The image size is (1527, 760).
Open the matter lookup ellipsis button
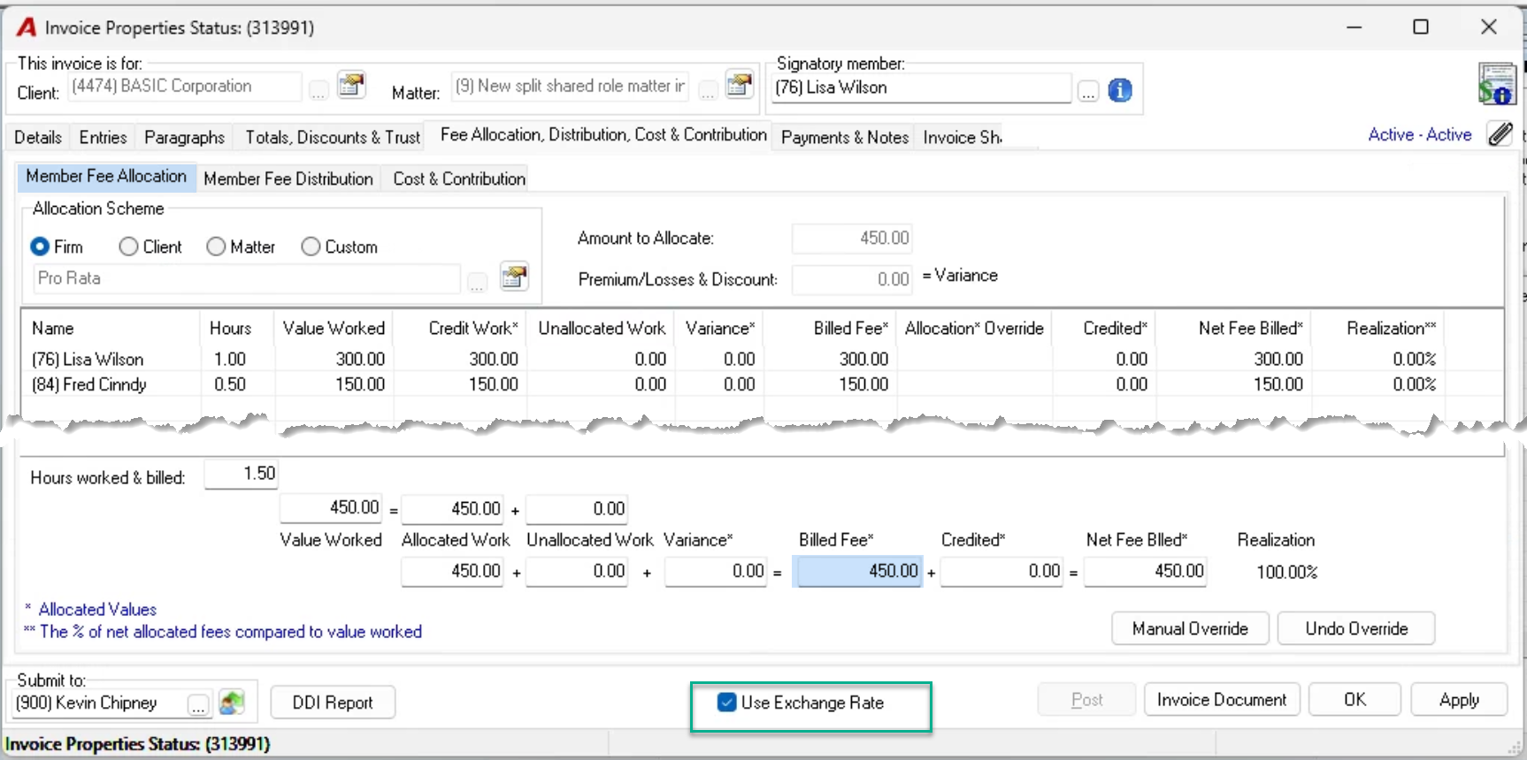tap(708, 90)
